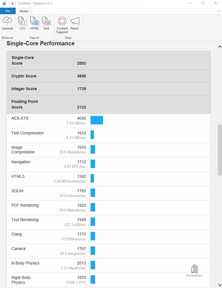Viewport: 222px width, 288px height.
Task: Open the News megaphone icon
Action: (x=75, y=21)
